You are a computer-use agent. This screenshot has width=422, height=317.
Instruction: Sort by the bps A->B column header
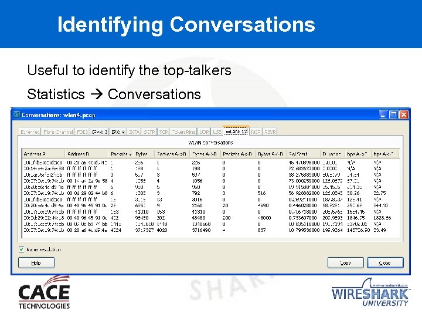click(358, 154)
